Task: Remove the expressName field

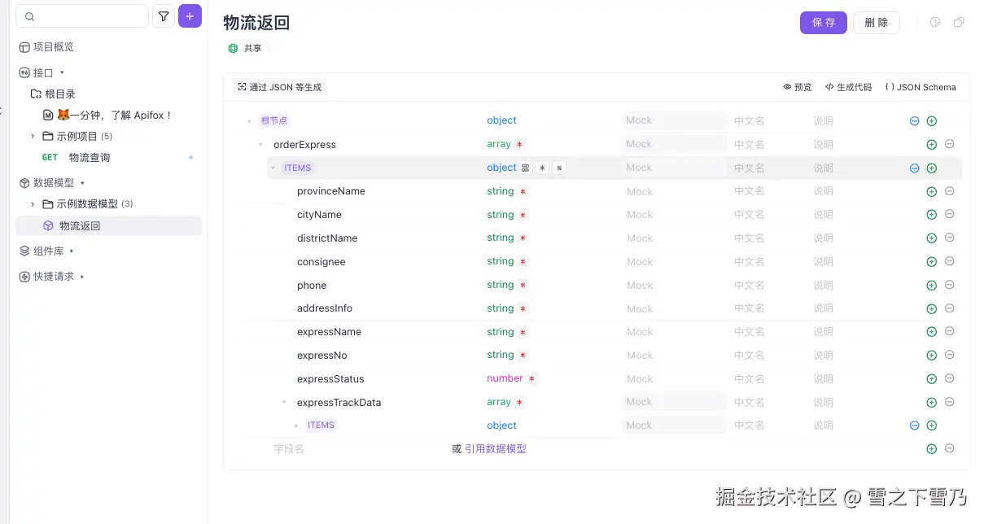Action: [950, 332]
